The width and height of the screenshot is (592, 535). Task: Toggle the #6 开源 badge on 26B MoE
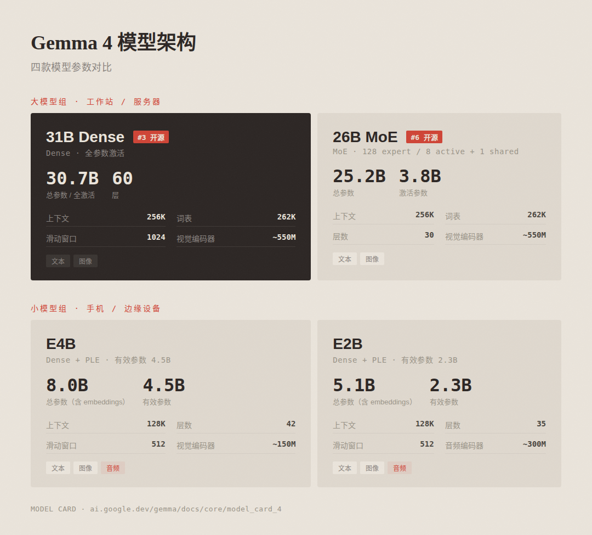coord(424,137)
